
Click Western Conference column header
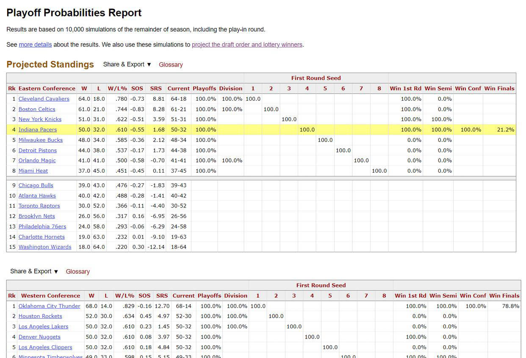(x=50, y=296)
